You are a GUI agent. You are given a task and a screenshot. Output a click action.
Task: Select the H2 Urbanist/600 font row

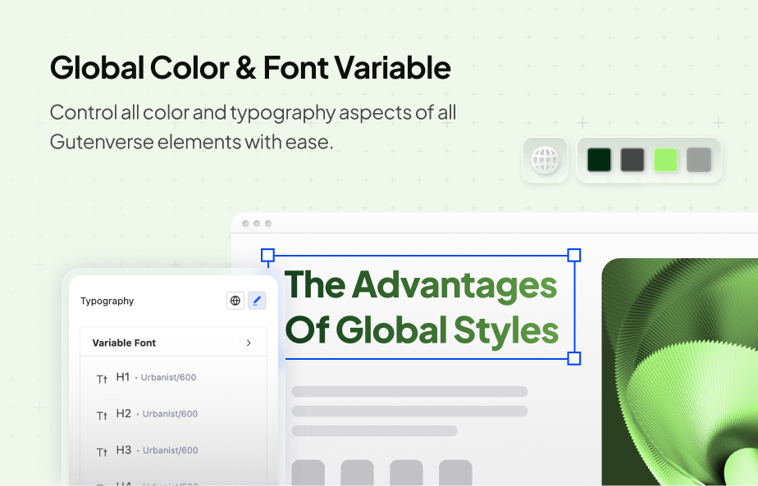coord(174,414)
